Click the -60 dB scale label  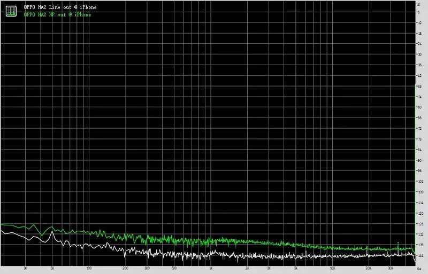click(x=419, y=107)
